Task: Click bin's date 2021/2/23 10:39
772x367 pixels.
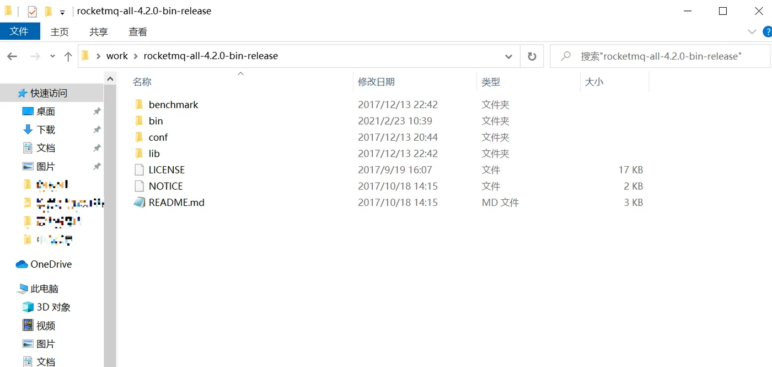Action: point(395,121)
